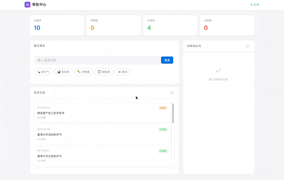
Task: Open the 待审批 statistics card
Action: coord(114,25)
